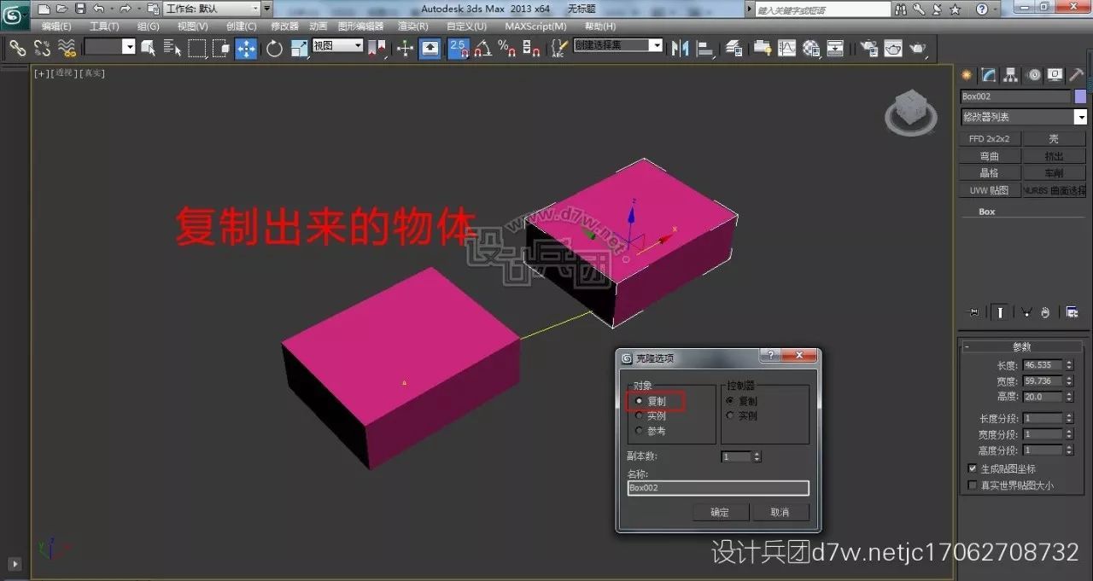Toggle the 2.5D snaps button
This screenshot has width=1093, height=581.
[x=459, y=48]
